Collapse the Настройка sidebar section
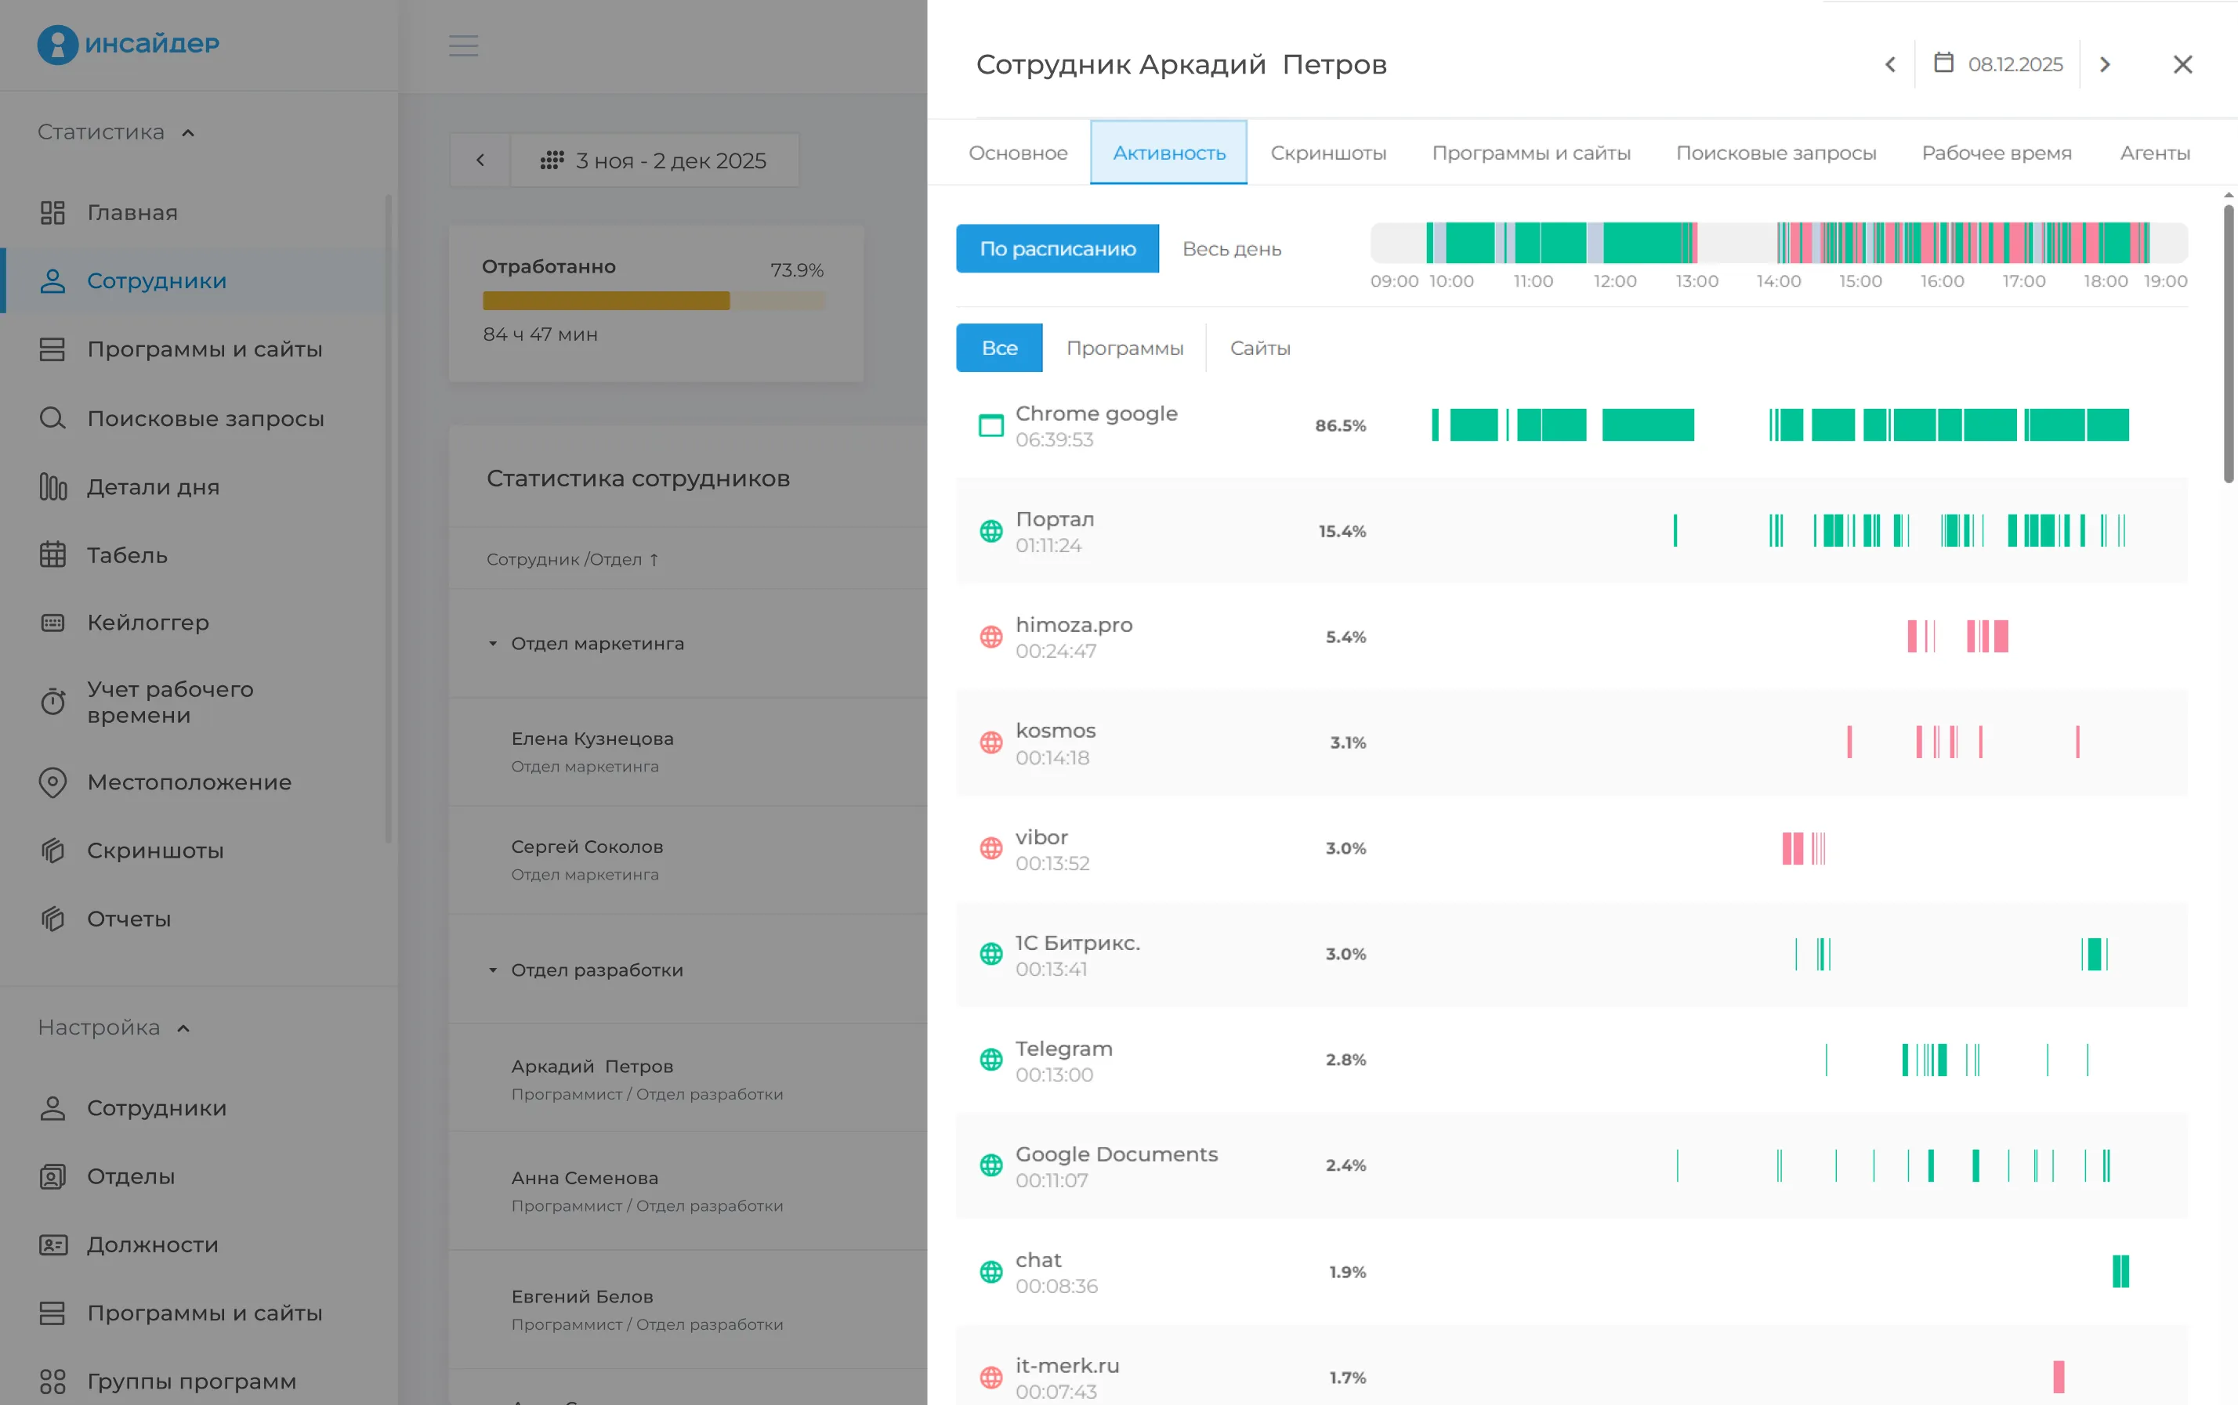 [183, 1028]
